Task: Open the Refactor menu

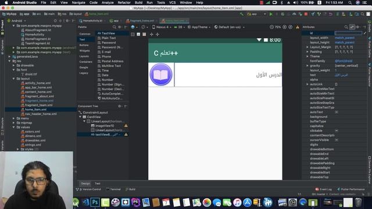Action: point(124,2)
